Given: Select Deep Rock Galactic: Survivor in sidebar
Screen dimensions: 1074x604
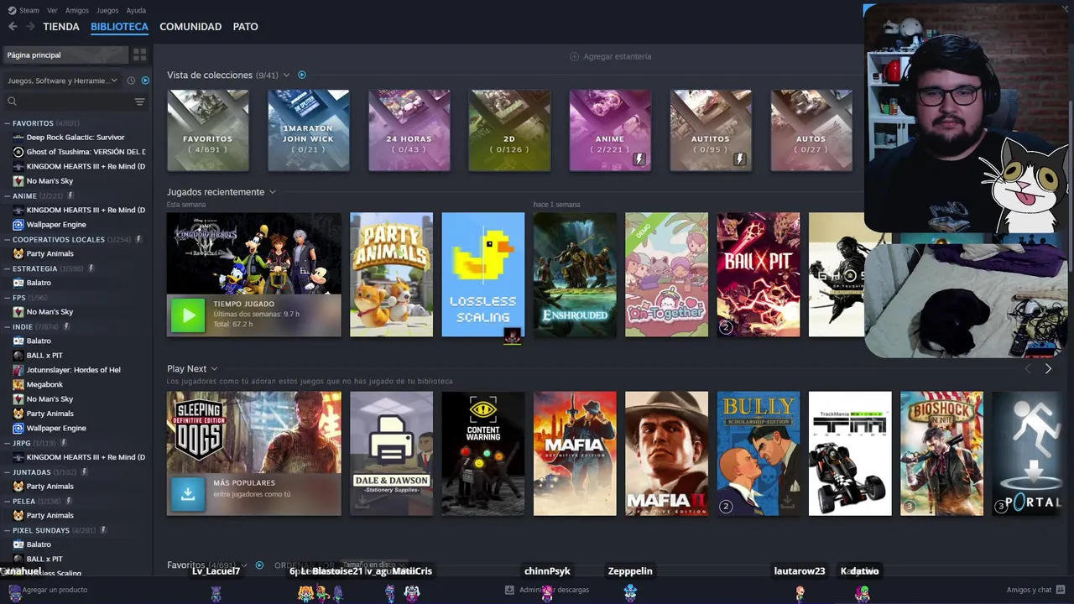Looking at the screenshot, I should tap(76, 138).
